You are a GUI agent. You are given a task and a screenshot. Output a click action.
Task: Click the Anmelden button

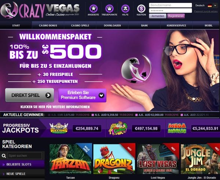point(158,16)
